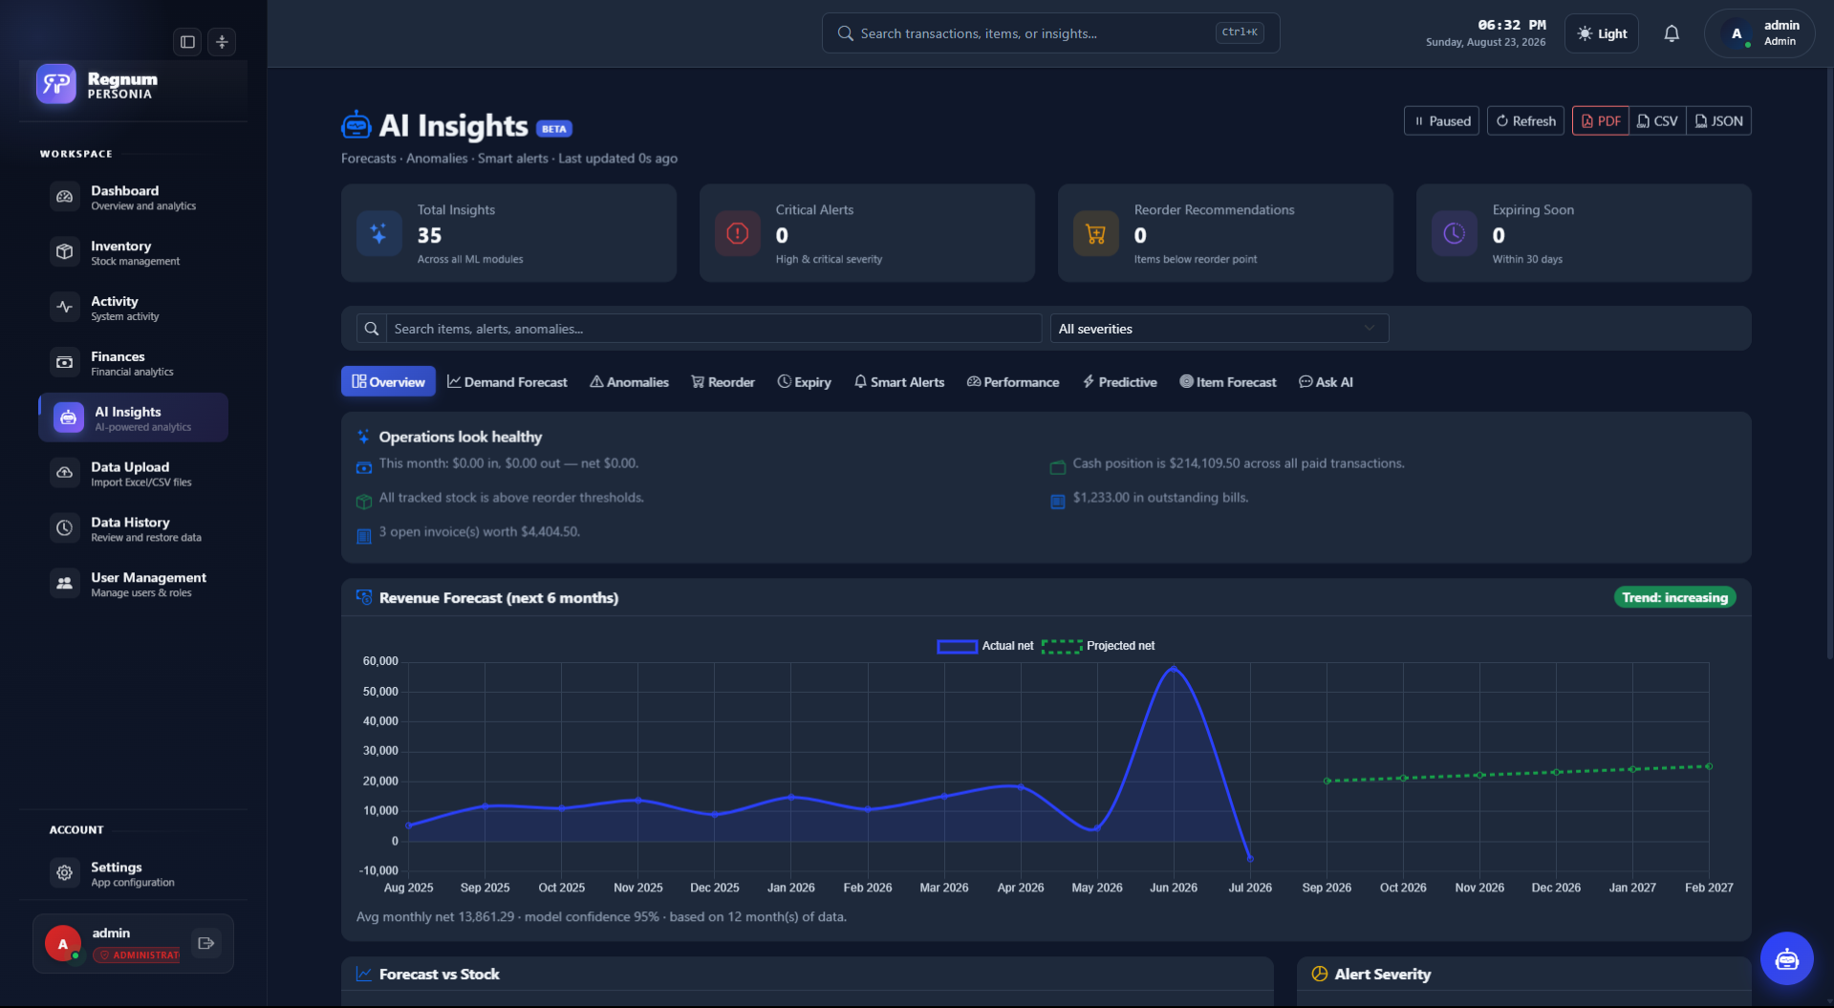Export insights as JSON
The width and height of the screenshot is (1834, 1008).
coord(1718,121)
